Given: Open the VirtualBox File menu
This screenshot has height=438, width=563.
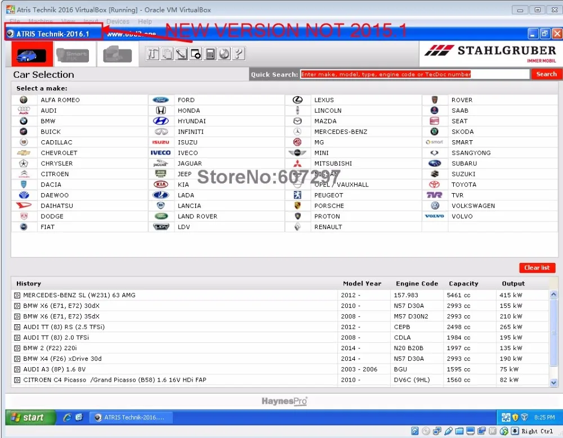Looking at the screenshot, I should tap(15, 21).
